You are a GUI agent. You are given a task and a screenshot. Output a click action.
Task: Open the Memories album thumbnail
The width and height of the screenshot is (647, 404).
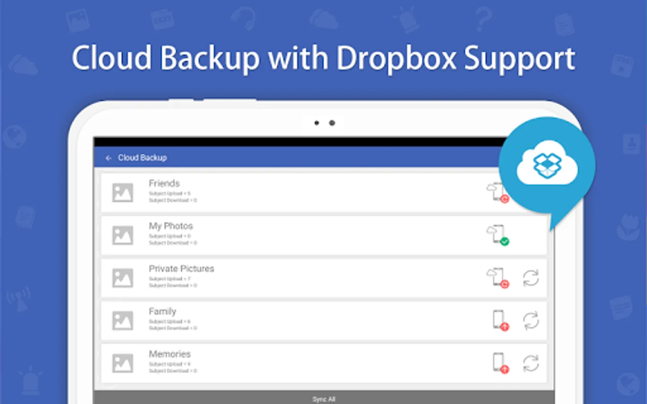coord(123,363)
